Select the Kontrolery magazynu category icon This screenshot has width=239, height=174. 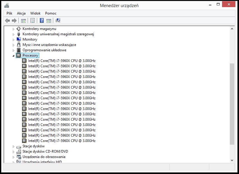[19, 29]
